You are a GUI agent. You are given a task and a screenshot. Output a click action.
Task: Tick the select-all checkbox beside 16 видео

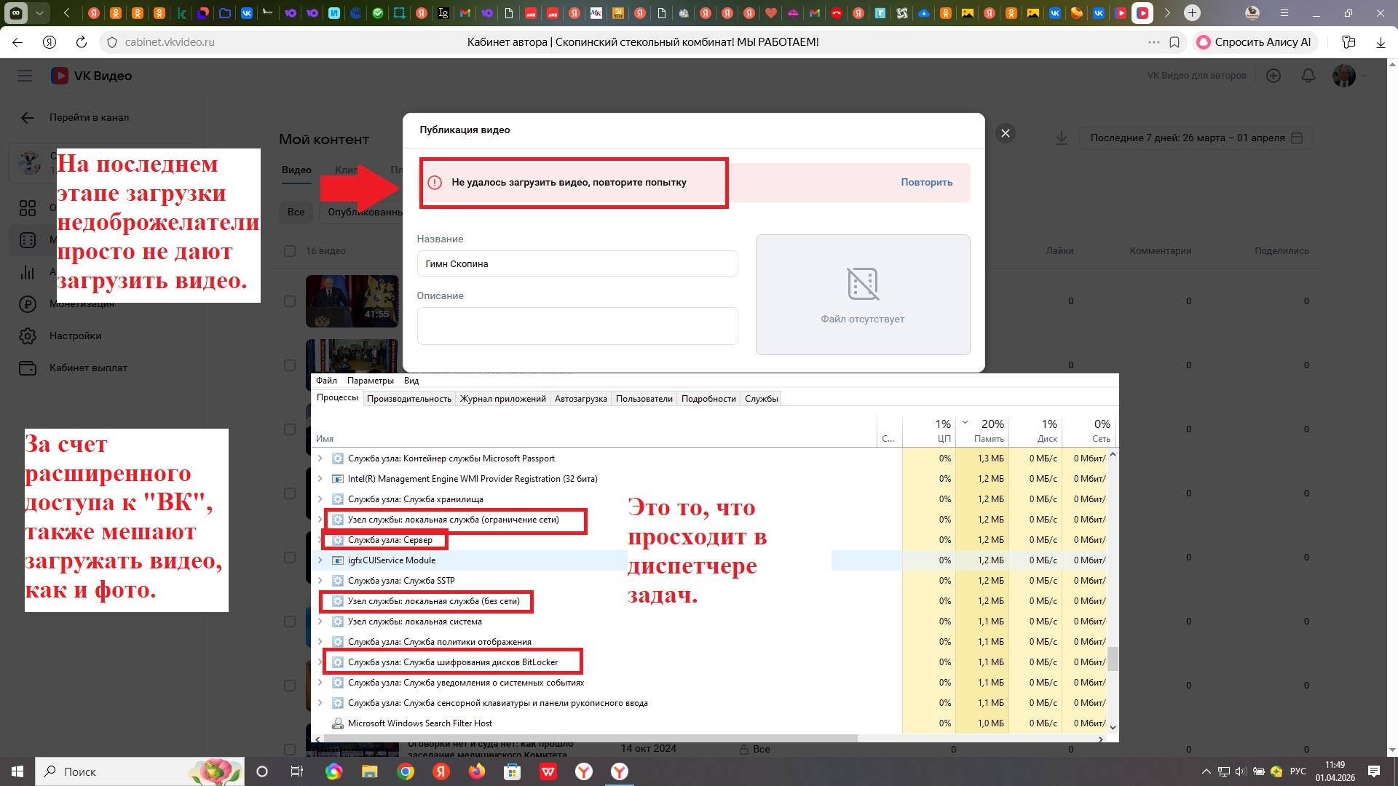290,251
